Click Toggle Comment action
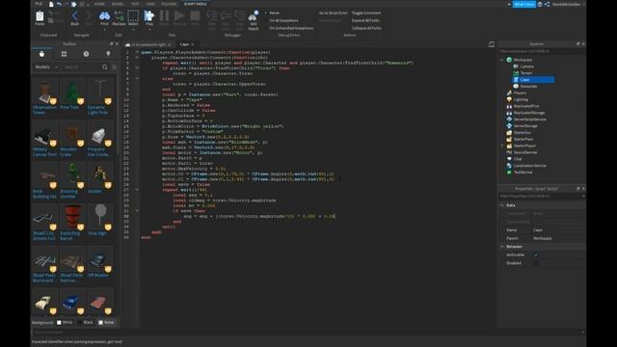 [x=366, y=13]
